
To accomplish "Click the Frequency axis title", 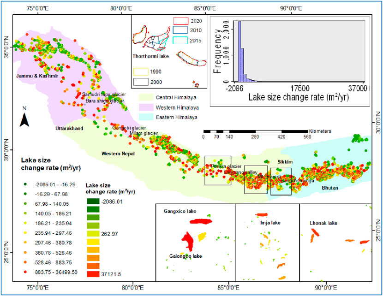I will click(x=217, y=51).
